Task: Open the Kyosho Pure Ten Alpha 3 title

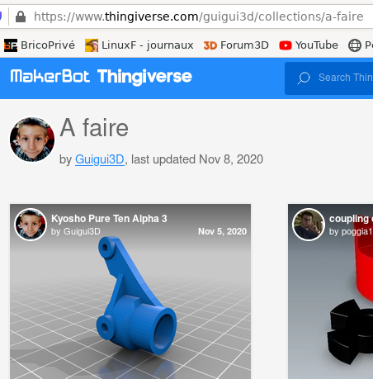Action: (x=109, y=219)
